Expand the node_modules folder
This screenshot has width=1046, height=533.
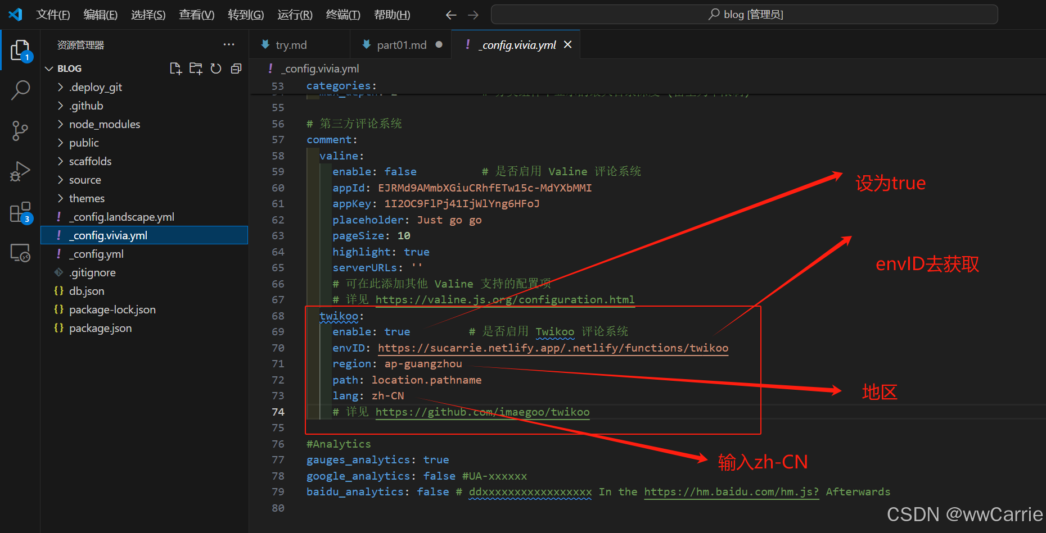145,124
